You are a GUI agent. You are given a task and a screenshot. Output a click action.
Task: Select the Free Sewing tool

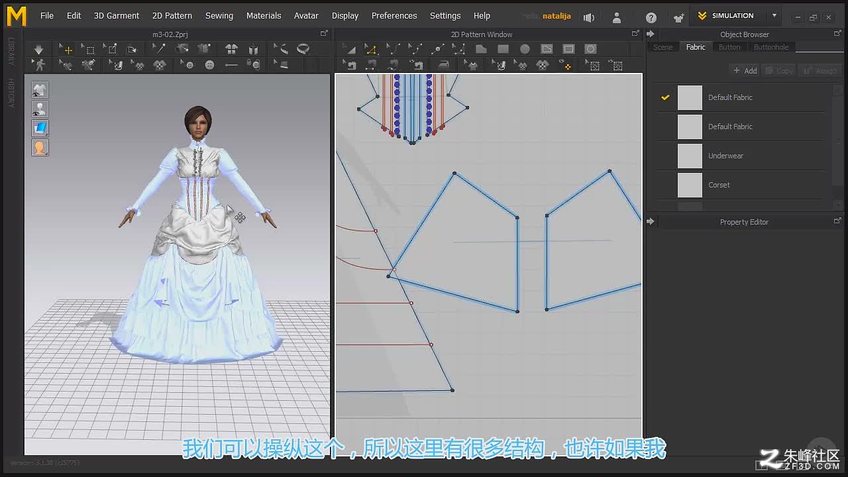[x=393, y=65]
